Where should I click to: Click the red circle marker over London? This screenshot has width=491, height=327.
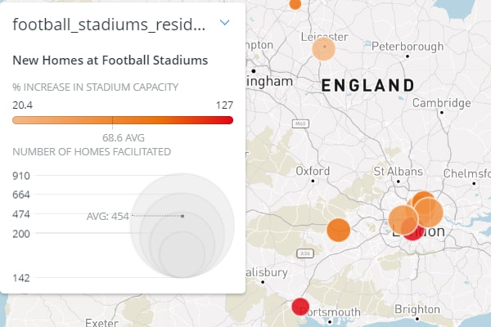(x=413, y=232)
